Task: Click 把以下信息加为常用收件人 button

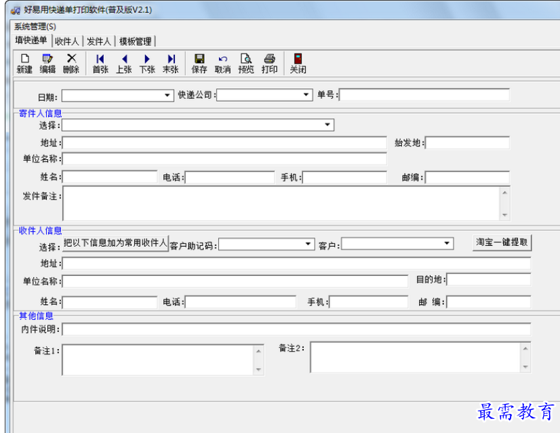Action: (115, 243)
